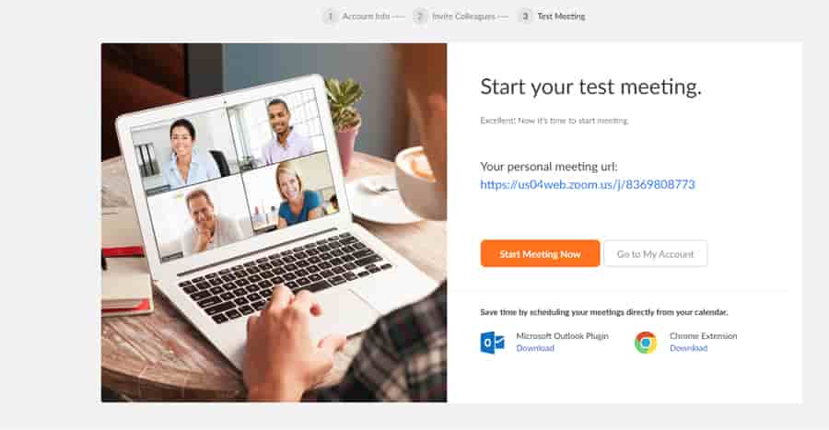Click the Chrome Extension label text

[703, 336]
